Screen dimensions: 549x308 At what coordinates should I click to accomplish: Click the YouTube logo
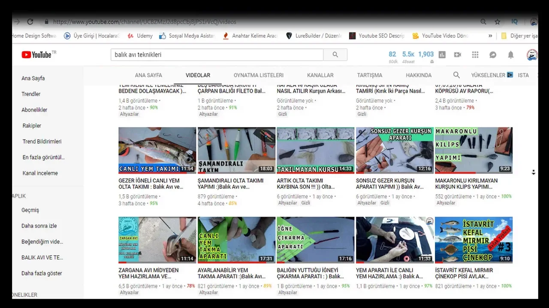click(x=39, y=54)
